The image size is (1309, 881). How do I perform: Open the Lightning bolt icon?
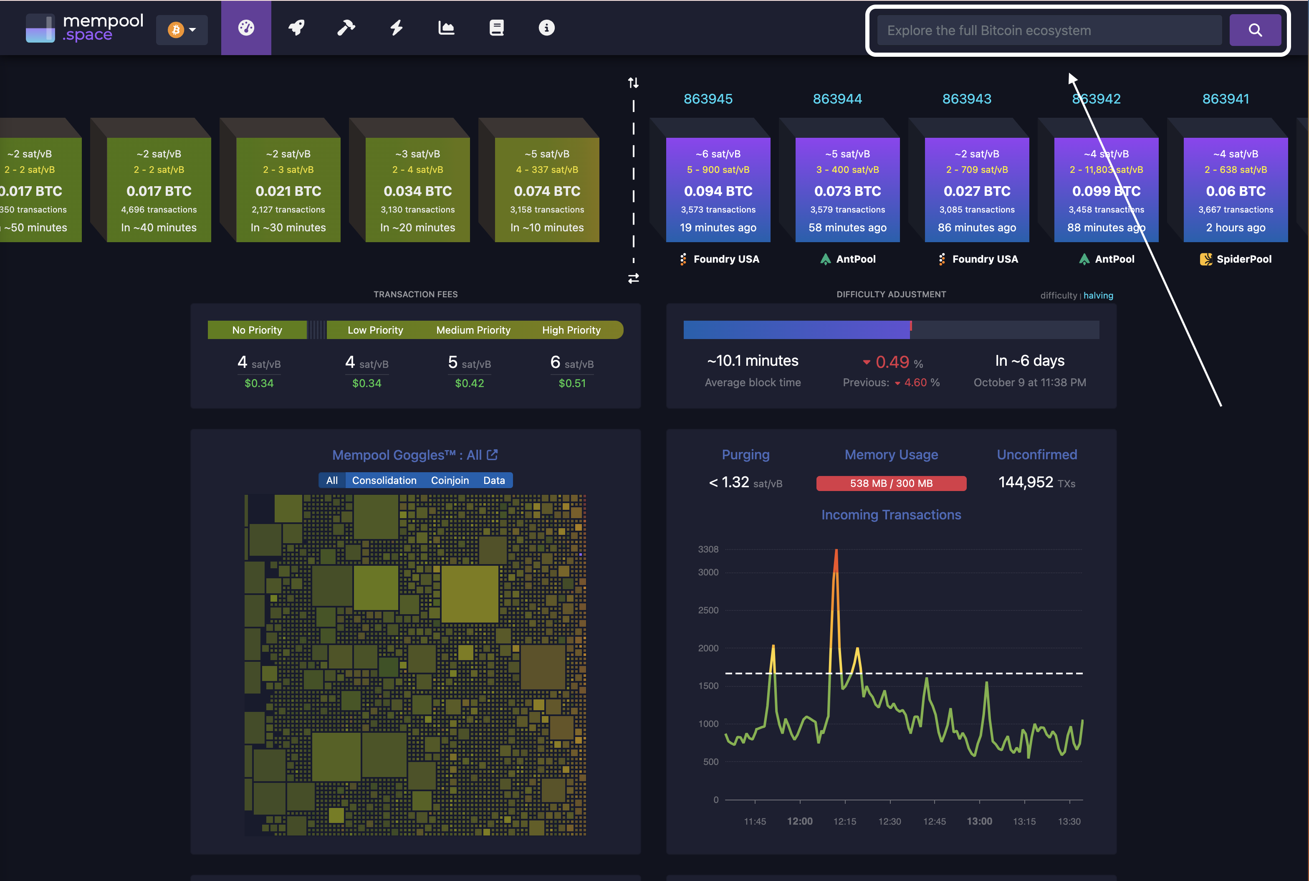[397, 28]
